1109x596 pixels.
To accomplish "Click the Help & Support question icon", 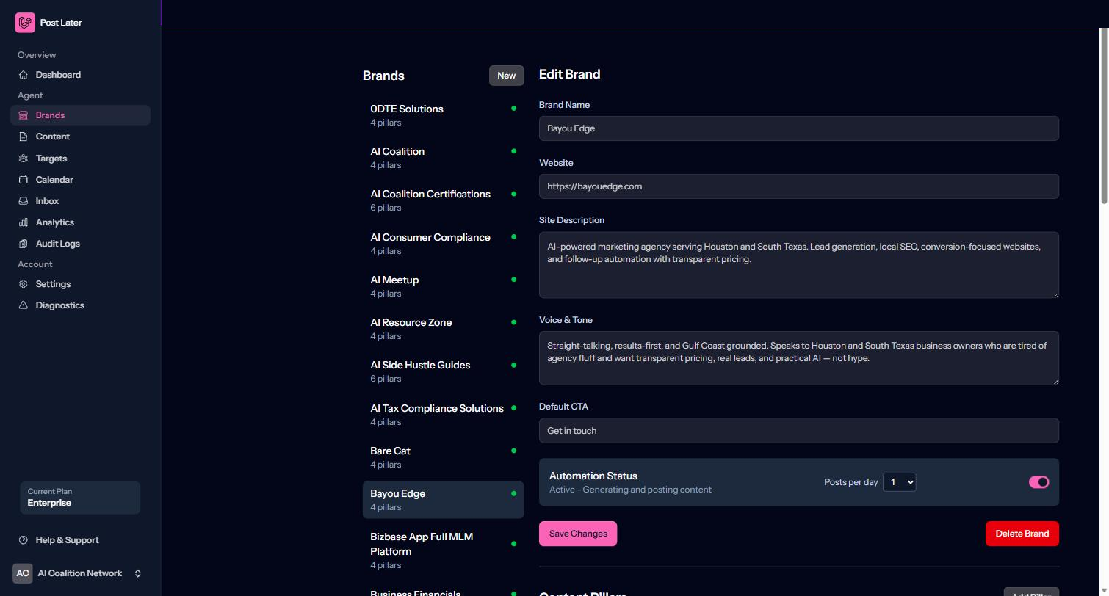I will (x=24, y=540).
